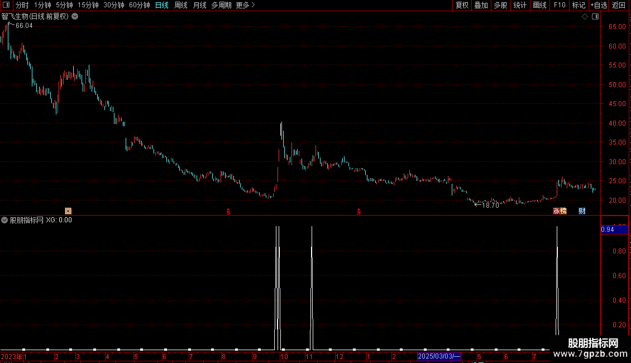Screen dimensions: 631x363
Task: Switch to the 分时 intraday view
Action: (x=22, y=5)
